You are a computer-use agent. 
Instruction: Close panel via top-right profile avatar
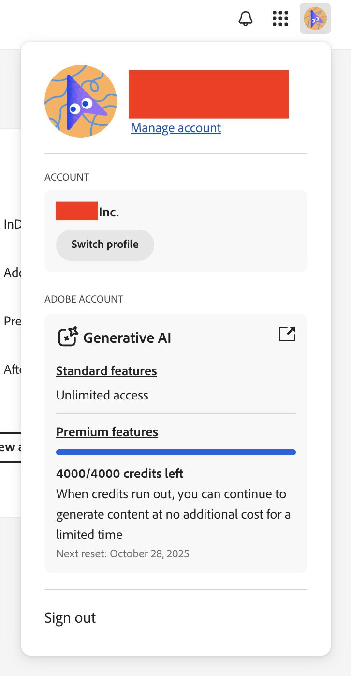[x=315, y=19]
